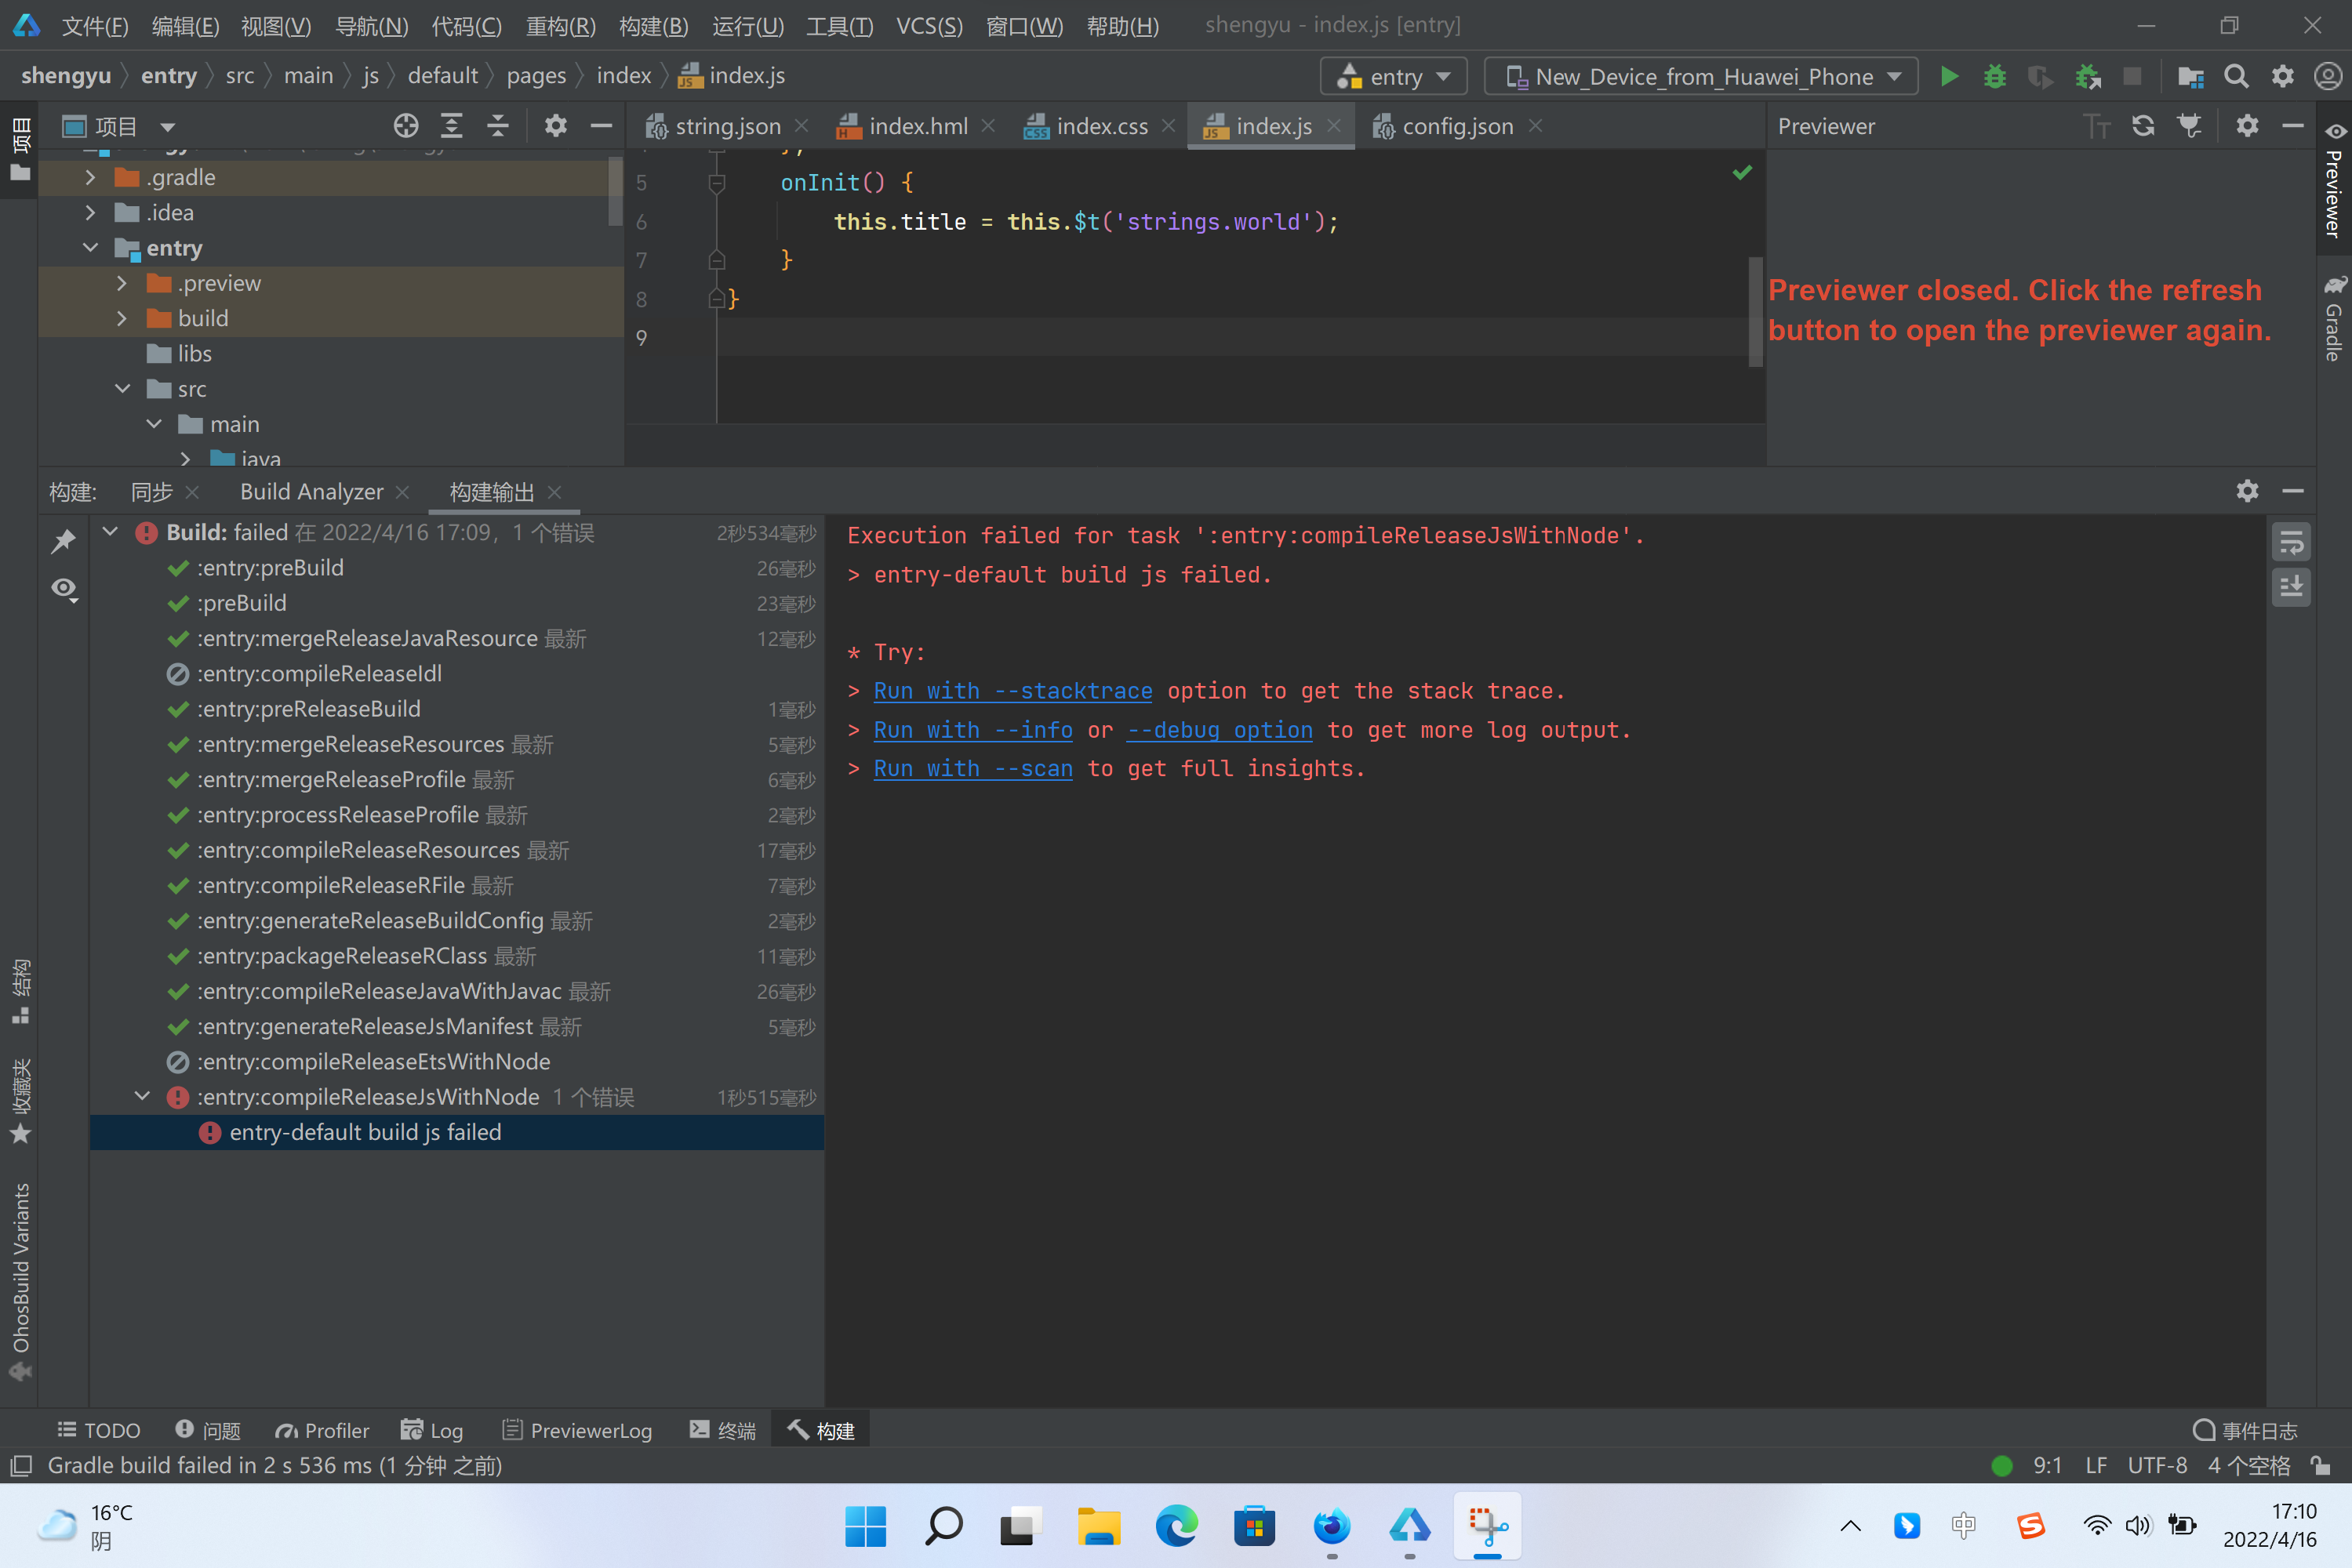The image size is (2352, 1568).
Task: Select the entry-default build js failed row
Action: click(457, 1132)
